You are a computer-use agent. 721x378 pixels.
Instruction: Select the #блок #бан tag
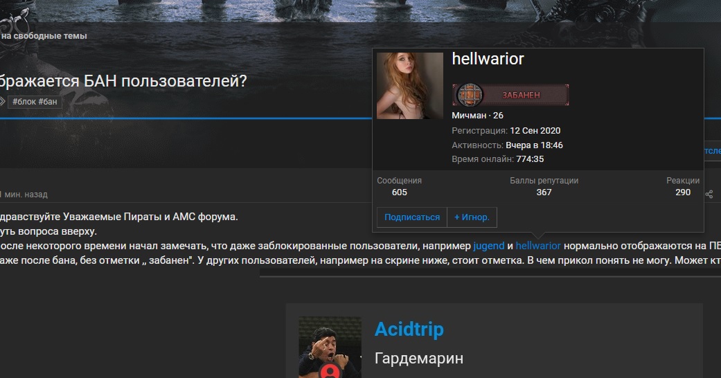[35, 102]
